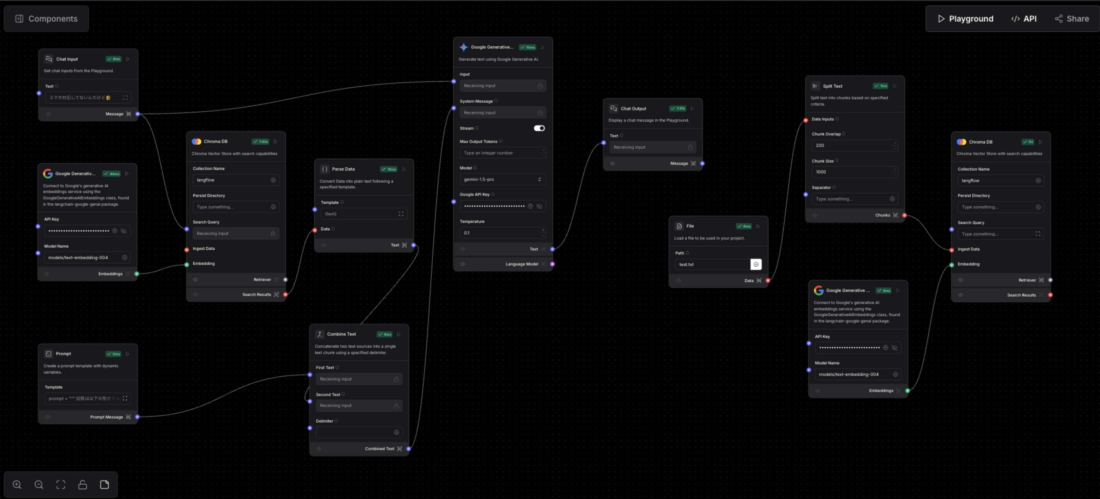Click the Share button

pyautogui.click(x=1072, y=19)
